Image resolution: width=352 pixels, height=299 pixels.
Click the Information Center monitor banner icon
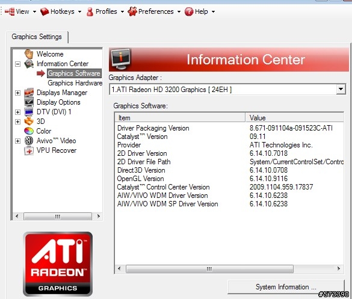coord(121,60)
